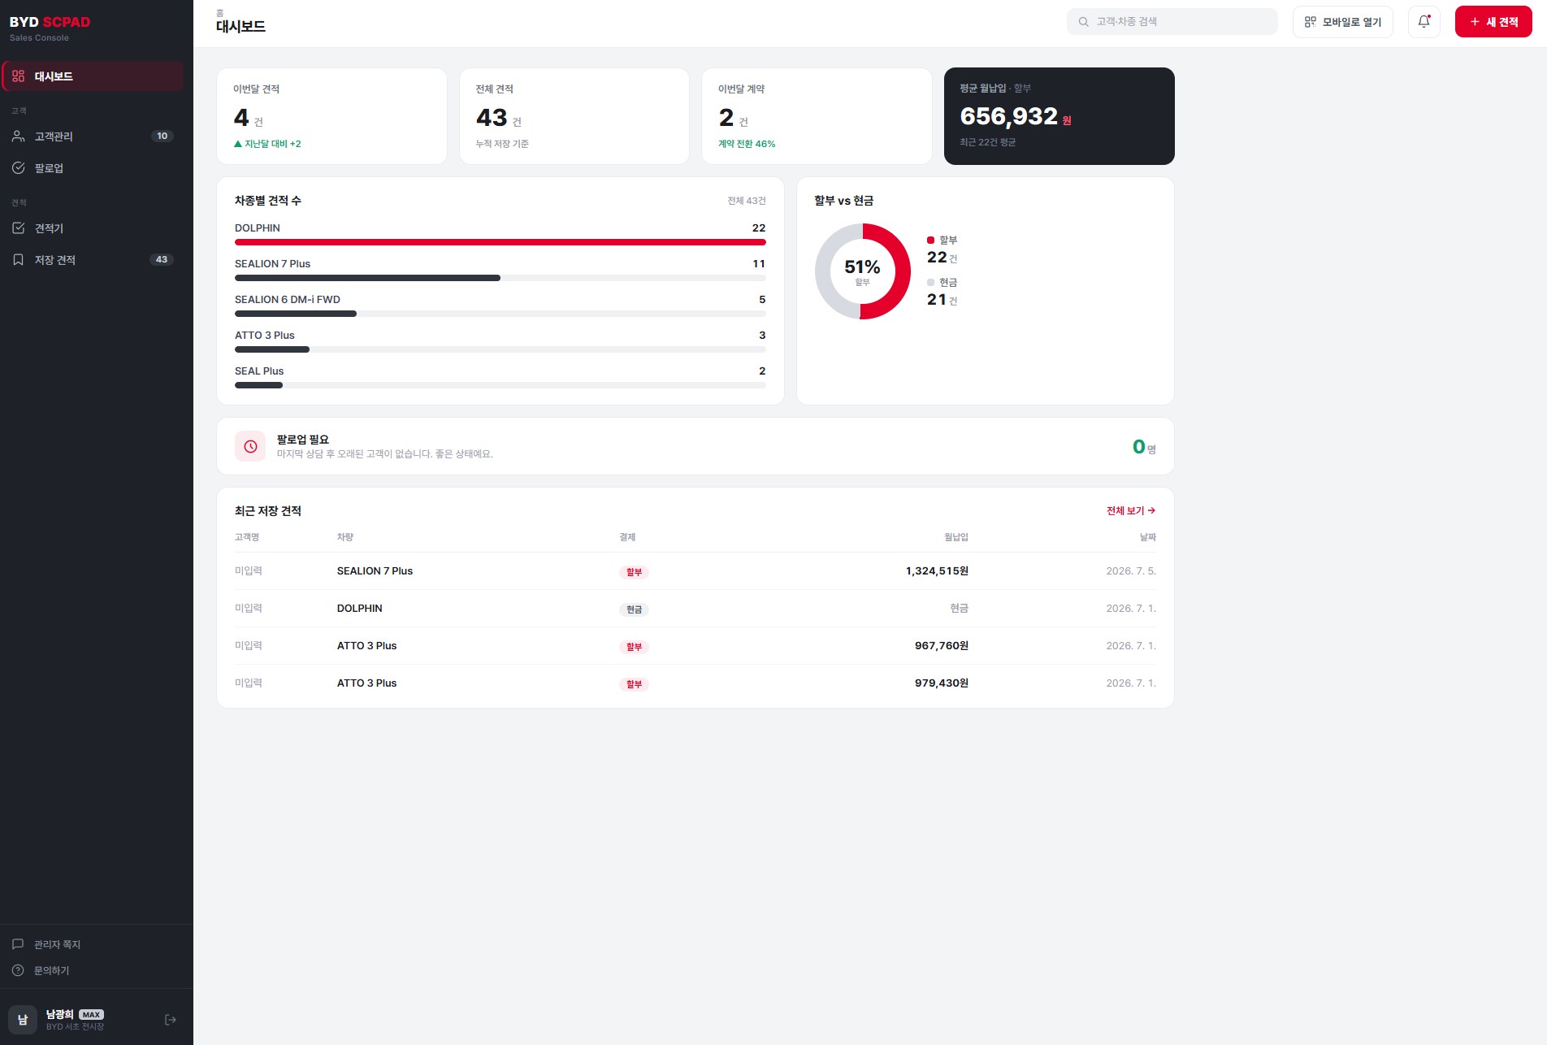Open the 전체 보기 link
The height and width of the screenshot is (1045, 1547).
click(x=1131, y=511)
